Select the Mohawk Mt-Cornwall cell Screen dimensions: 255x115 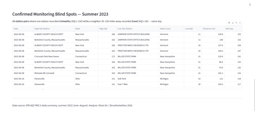(53, 73)
